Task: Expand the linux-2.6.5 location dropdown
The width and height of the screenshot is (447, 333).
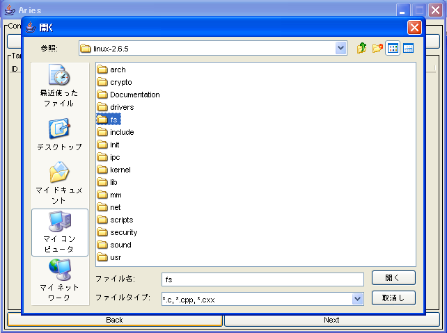Action: pyautogui.click(x=340, y=49)
